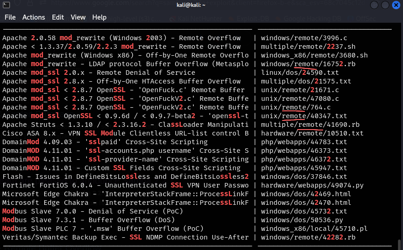Screen dimensions: 403x250
Task: Click the Custom SSL Fields Cross-Site Scripting line
Action: (121, 168)
